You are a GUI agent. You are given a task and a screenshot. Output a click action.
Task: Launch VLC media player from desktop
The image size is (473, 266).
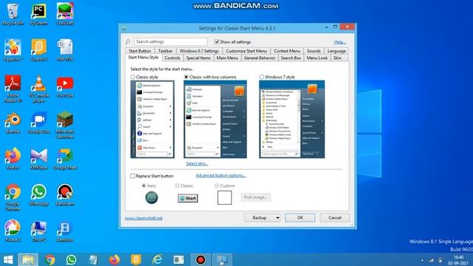39,89
